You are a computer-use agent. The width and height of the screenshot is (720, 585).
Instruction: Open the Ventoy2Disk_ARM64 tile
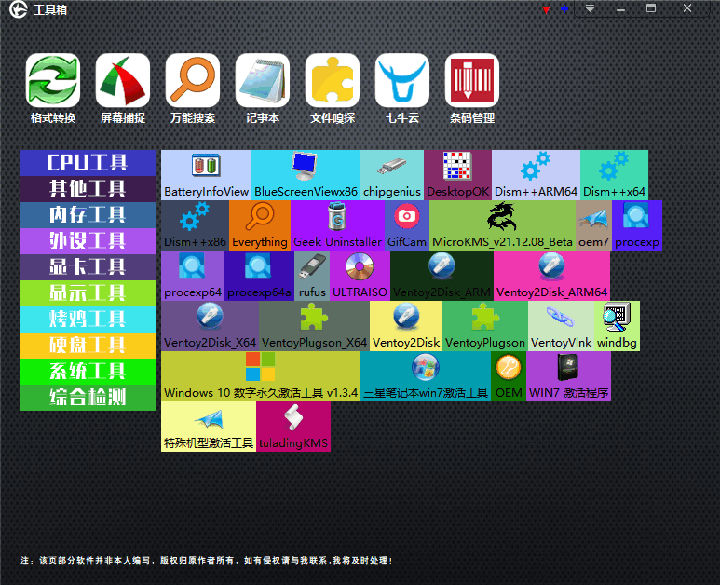coord(552,276)
